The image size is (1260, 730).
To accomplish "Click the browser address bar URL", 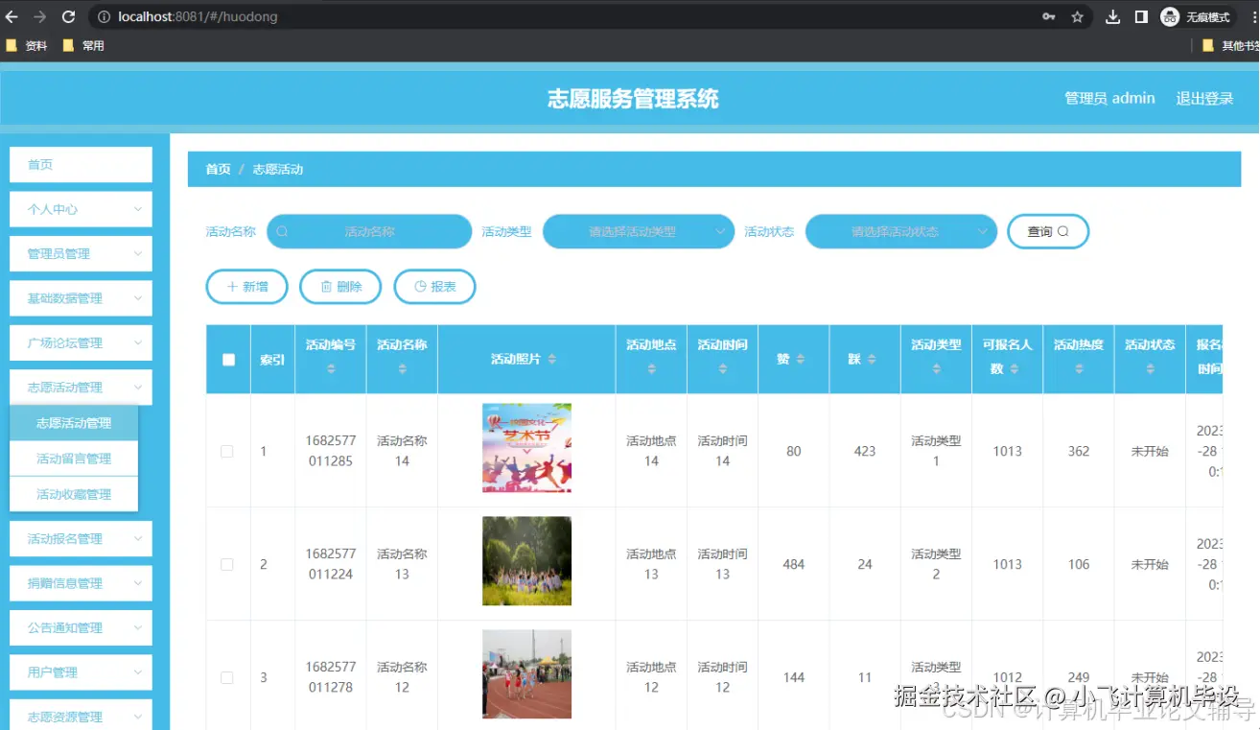I will (198, 16).
